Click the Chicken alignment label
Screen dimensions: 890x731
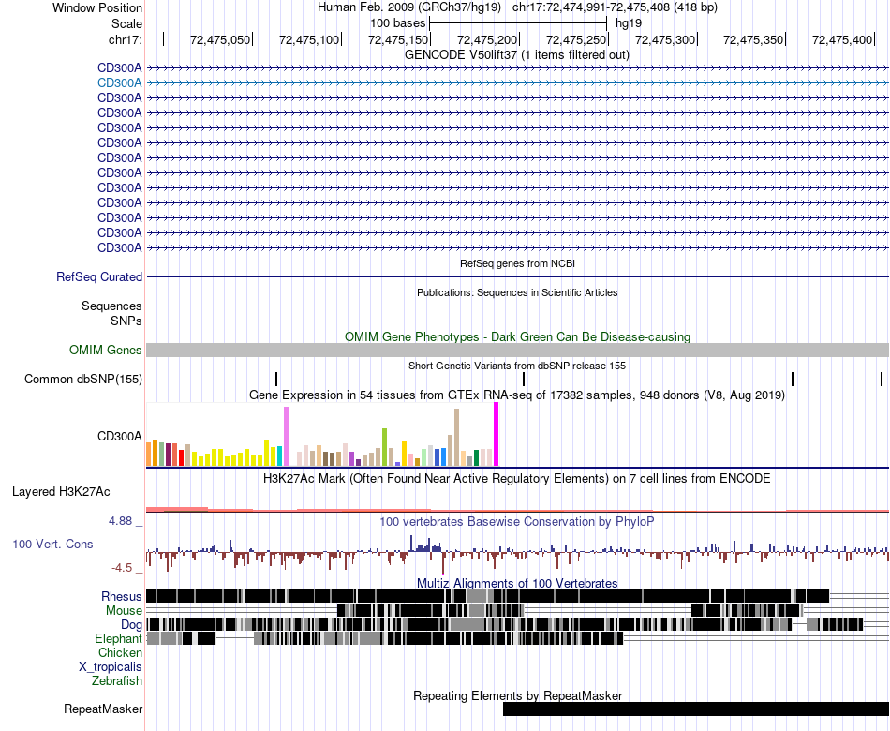click(x=120, y=652)
